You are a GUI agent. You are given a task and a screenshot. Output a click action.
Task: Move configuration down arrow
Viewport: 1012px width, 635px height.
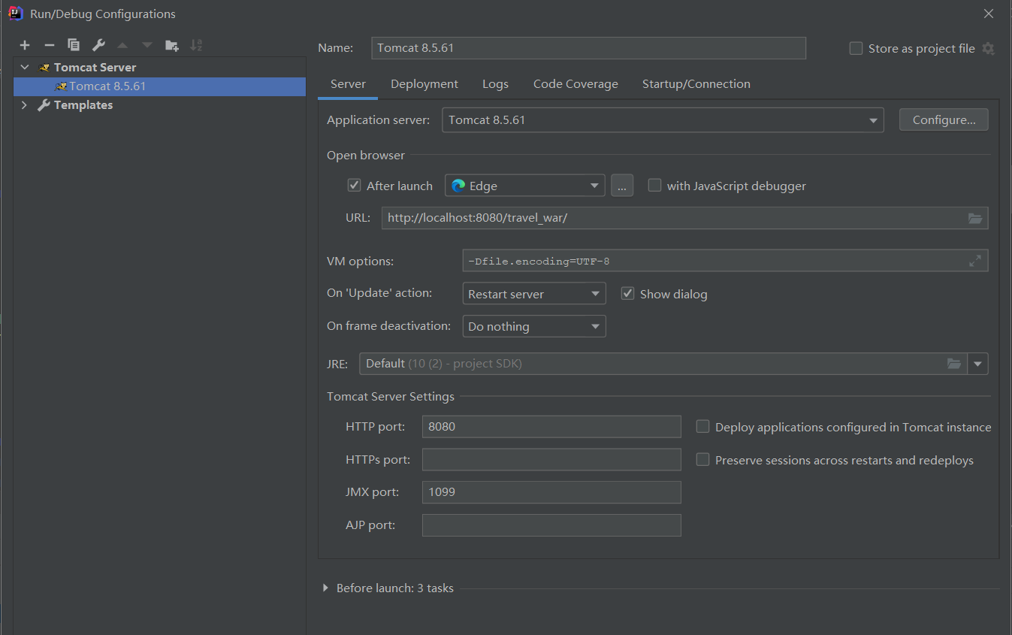click(147, 45)
